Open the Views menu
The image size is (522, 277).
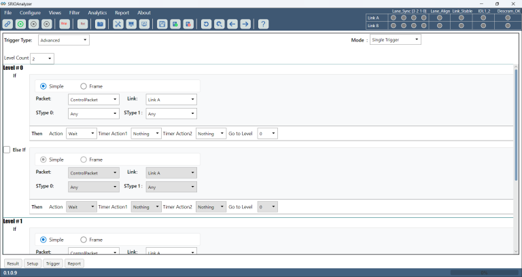(x=55, y=13)
